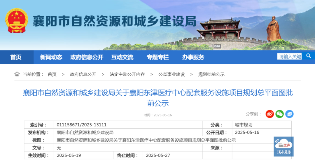Viewport: 315px width, 163px height.
Task: Go to 规划批前公示 breadcrumb link
Action: [x=211, y=74]
